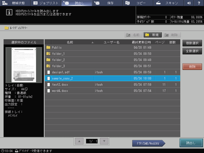Viewport: 204px width, 153px height.
Task: Go to previous page with up arrow
Action: tap(79, 141)
